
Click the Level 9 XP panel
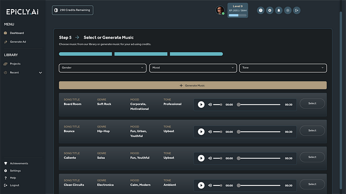click(238, 11)
